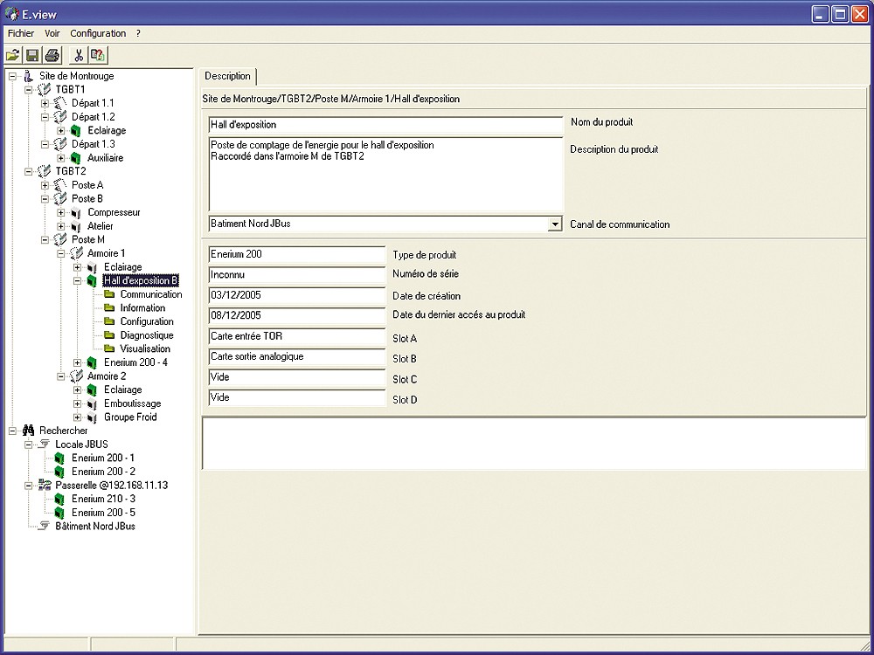Click the Départ 1.1 node icon
The width and height of the screenshot is (874, 655).
pos(60,103)
